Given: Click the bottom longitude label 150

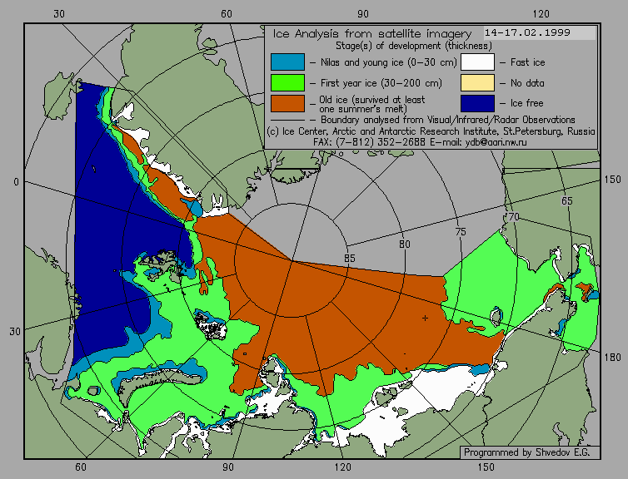Looking at the screenshot, I should tap(486, 467).
